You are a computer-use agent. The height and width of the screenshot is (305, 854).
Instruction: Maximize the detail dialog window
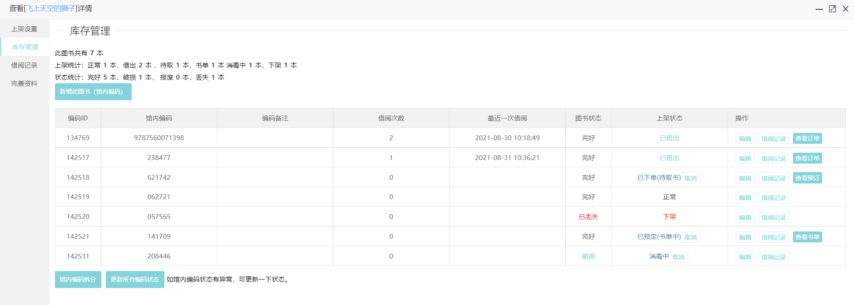[832, 9]
